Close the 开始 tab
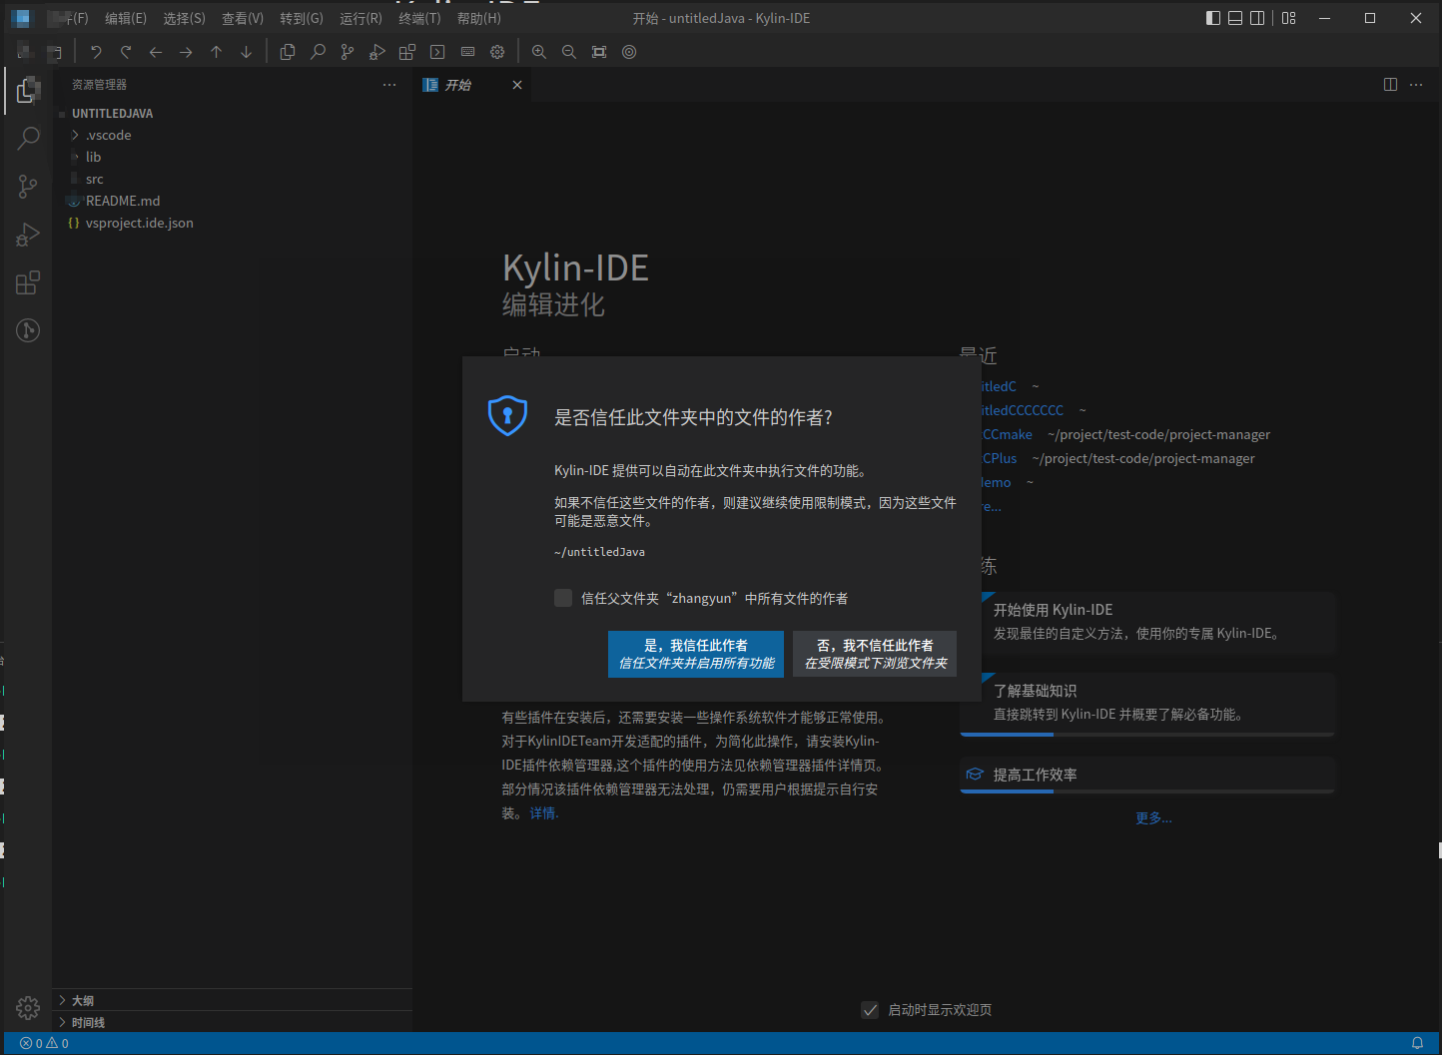This screenshot has width=1442, height=1055. click(x=517, y=85)
